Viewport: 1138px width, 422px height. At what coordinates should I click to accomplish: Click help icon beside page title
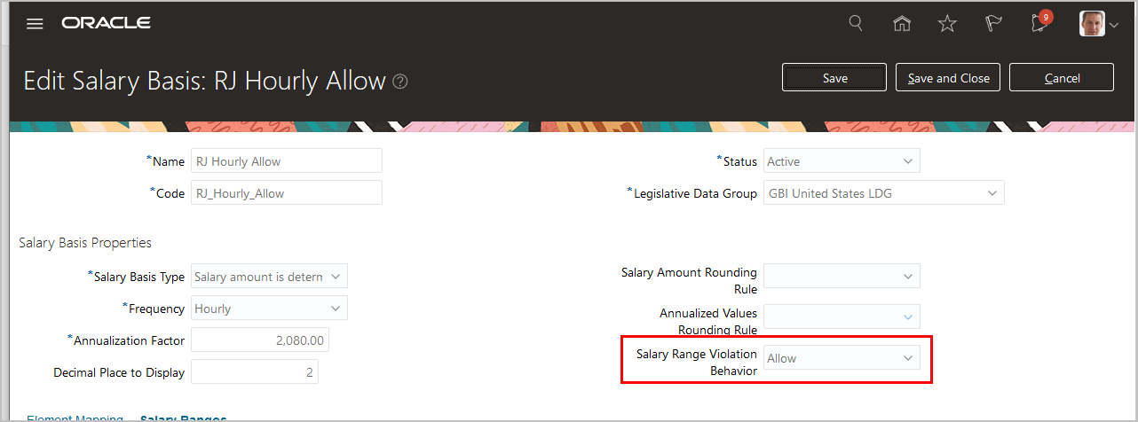coord(400,82)
